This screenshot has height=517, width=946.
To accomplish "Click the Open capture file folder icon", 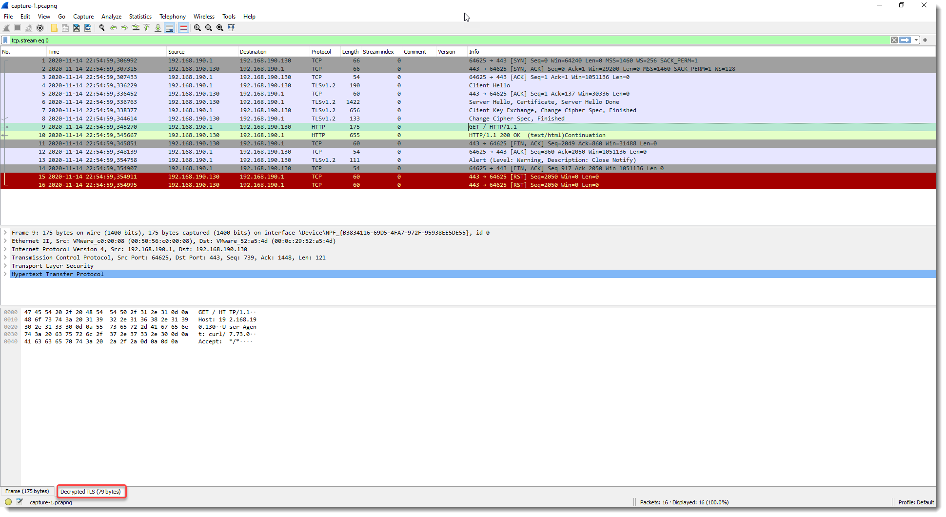I will 54,28.
